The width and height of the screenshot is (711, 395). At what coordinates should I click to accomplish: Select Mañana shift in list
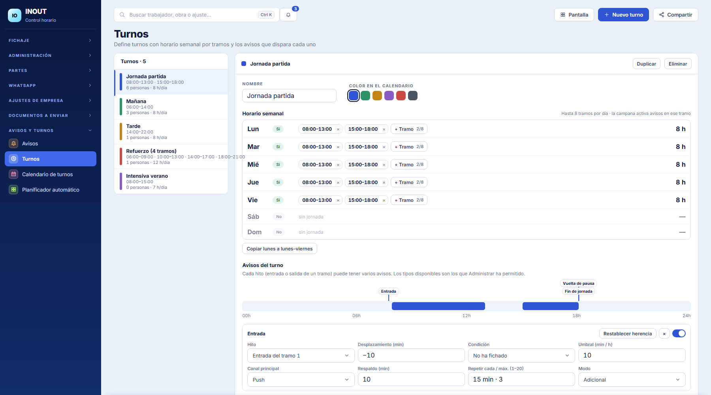point(171,107)
